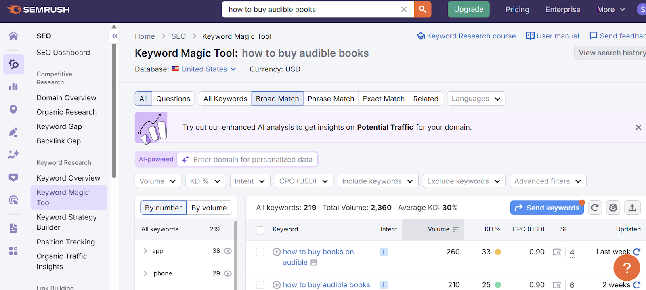The image size is (646, 290).
Task: Click the Semrush logo
Action: 39,9
